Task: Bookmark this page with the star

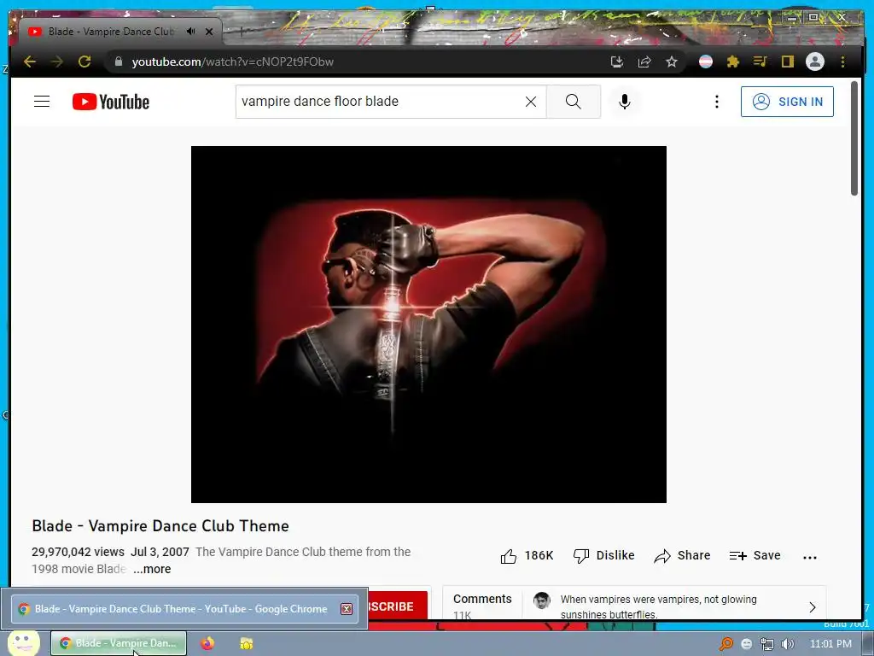Action: pyautogui.click(x=672, y=61)
